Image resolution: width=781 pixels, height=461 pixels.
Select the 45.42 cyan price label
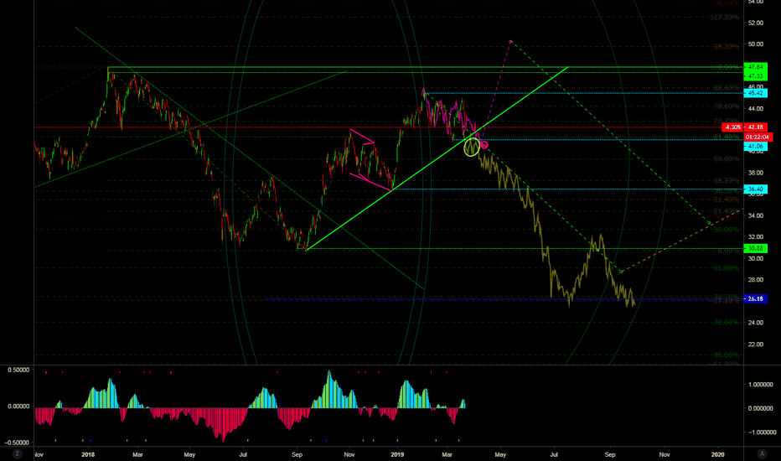pos(755,93)
